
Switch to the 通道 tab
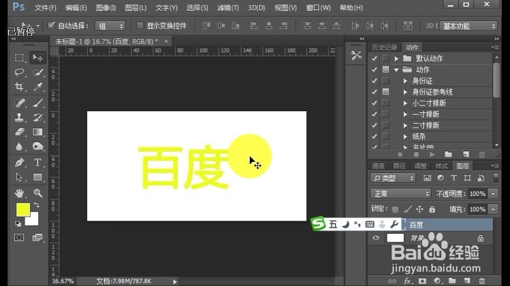point(378,166)
